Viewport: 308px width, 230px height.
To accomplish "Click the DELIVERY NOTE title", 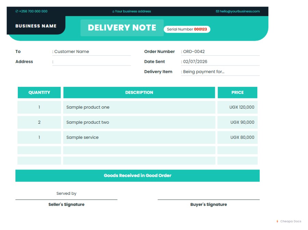I will click(122, 28).
